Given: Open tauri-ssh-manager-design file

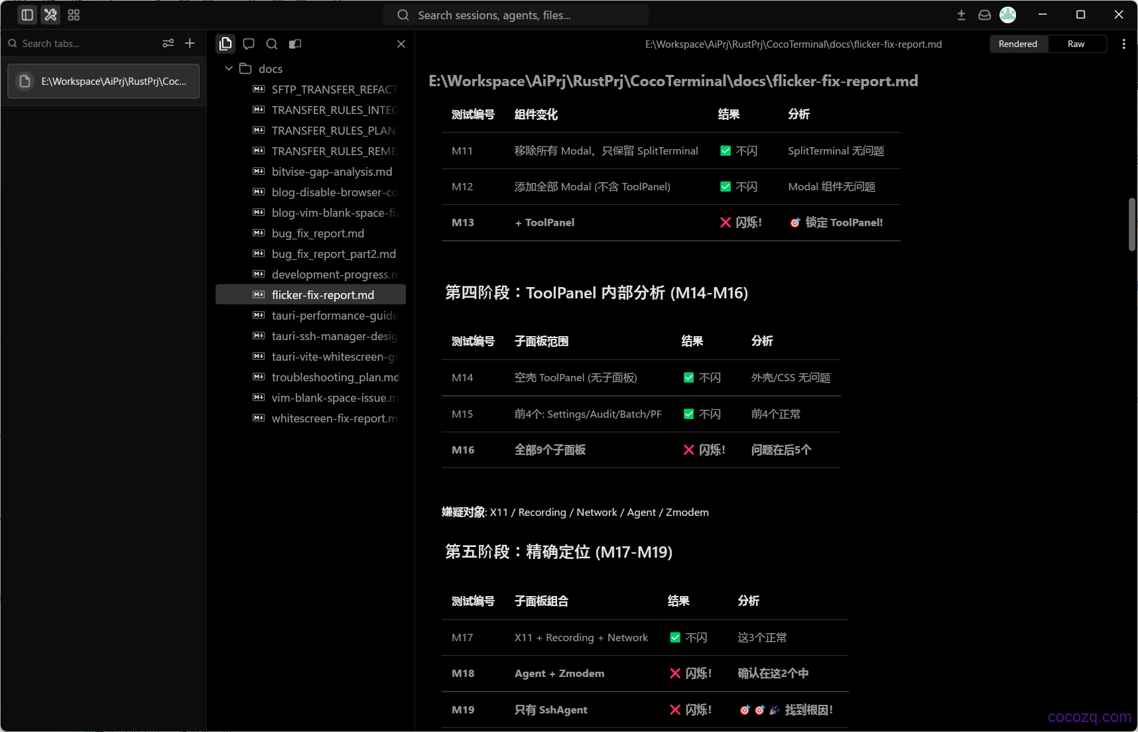Looking at the screenshot, I should tap(310, 335).
